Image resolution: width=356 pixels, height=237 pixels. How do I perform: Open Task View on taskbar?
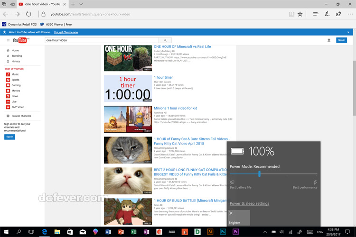point(31,232)
